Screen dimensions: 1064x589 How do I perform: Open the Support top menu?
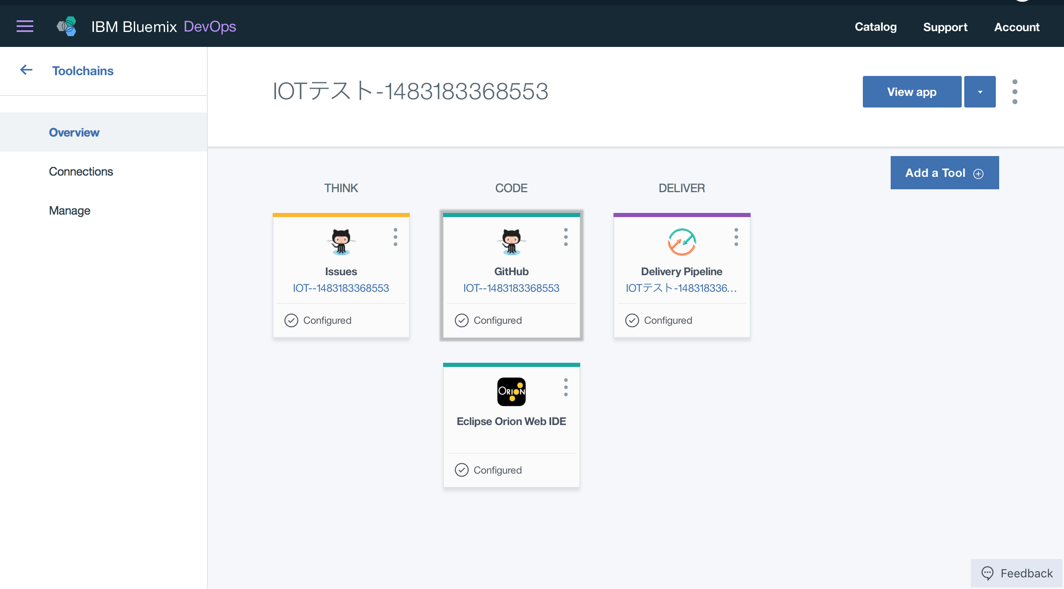click(x=945, y=27)
